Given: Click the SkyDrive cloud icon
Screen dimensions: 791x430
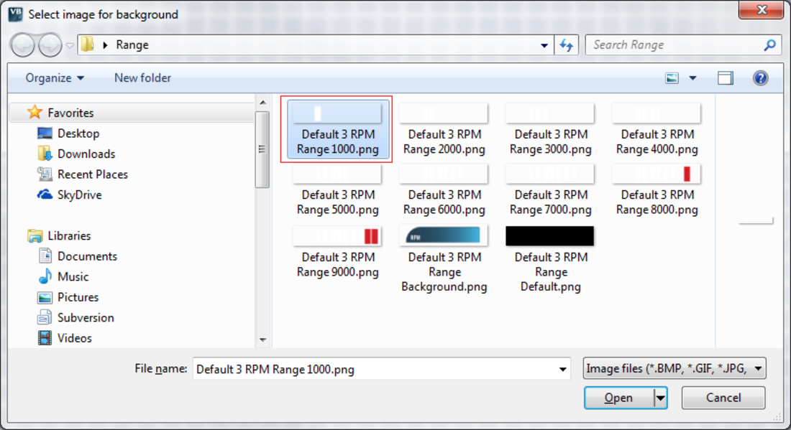Looking at the screenshot, I should (45, 195).
